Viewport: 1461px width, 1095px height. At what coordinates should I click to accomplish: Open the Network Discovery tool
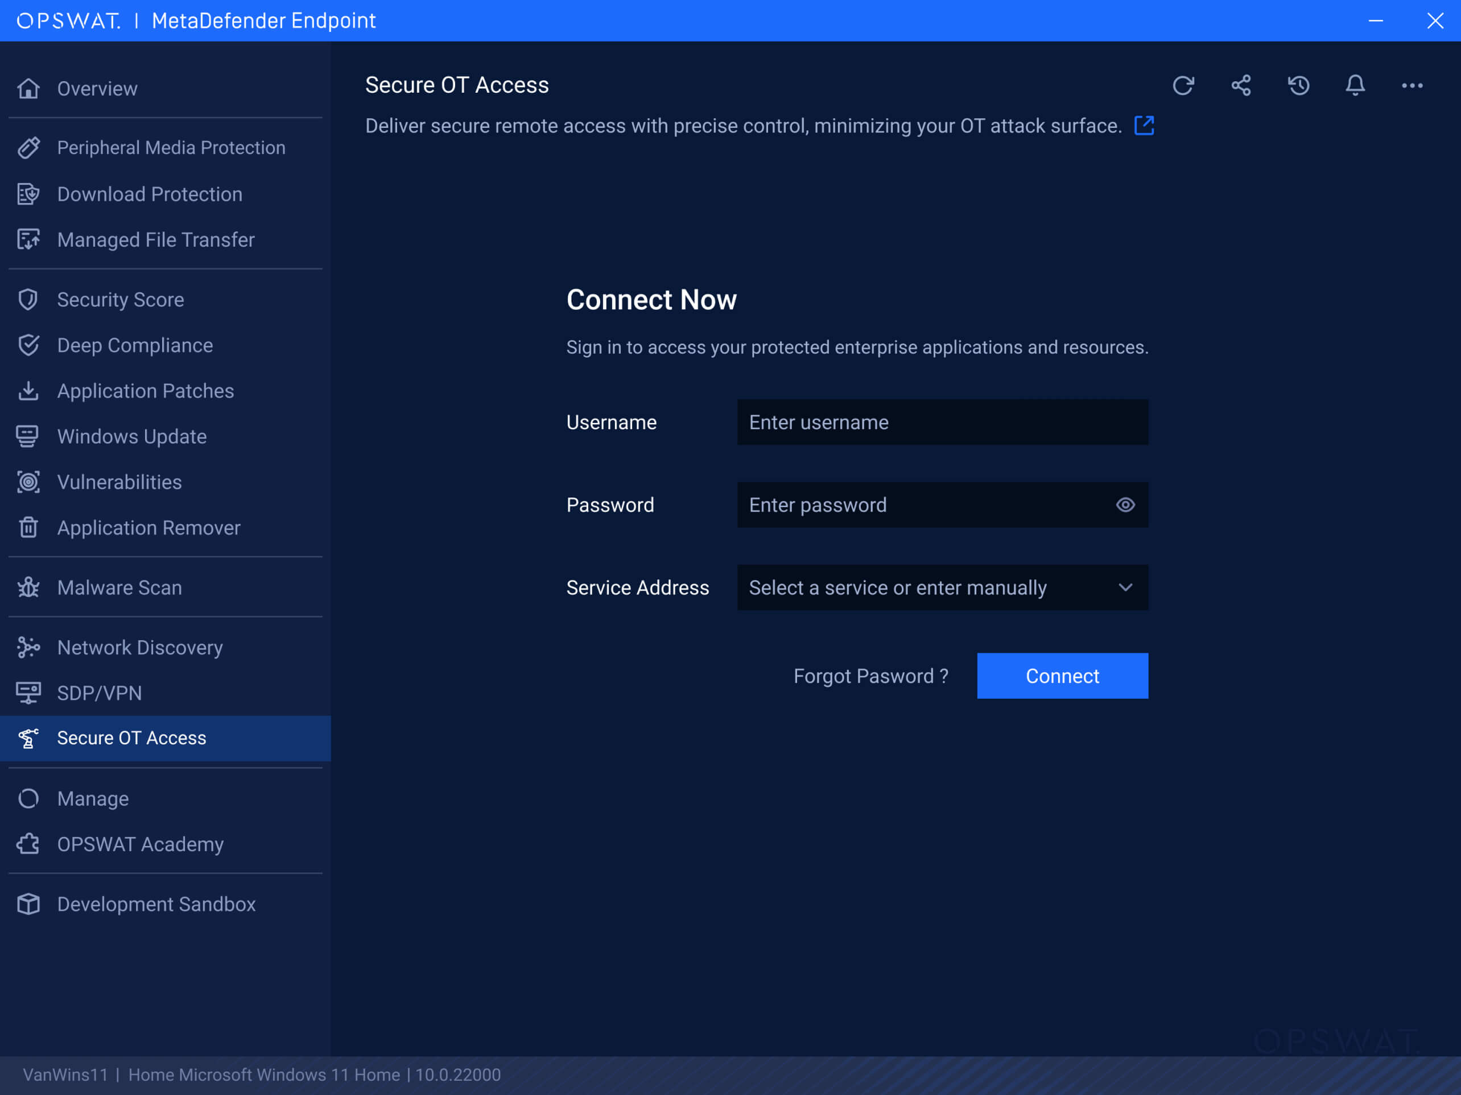pos(139,647)
